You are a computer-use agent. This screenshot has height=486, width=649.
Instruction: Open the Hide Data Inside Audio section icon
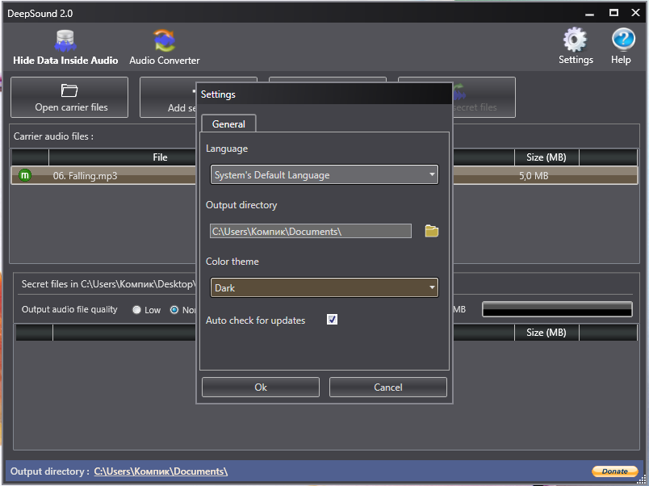[x=65, y=40]
